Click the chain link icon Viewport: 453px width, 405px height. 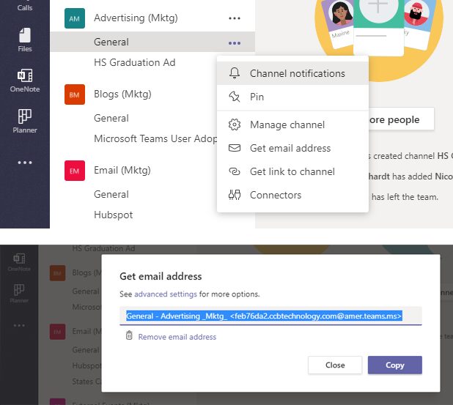[235, 171]
